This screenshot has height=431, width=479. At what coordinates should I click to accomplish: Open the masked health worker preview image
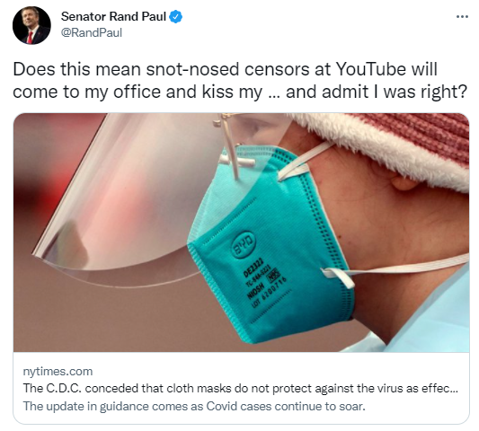[x=241, y=233]
